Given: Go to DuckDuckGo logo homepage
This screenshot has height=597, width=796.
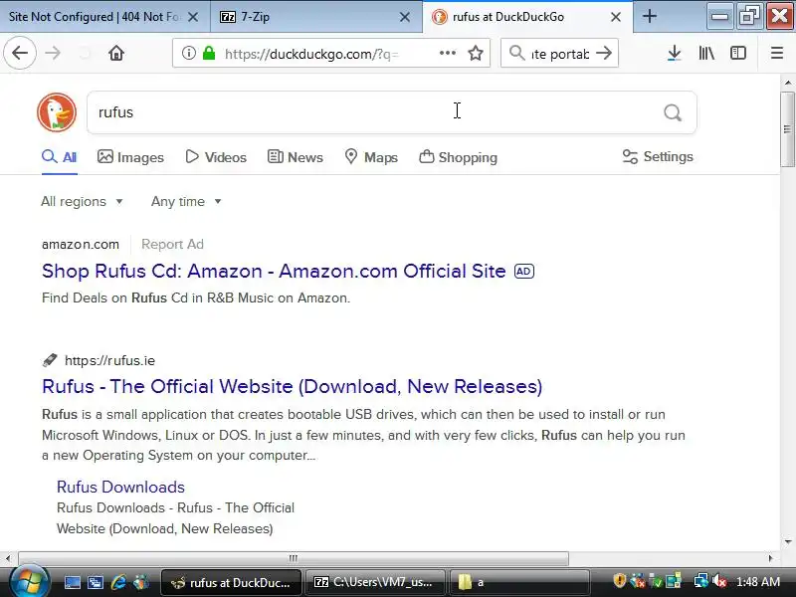Looking at the screenshot, I should (57, 112).
